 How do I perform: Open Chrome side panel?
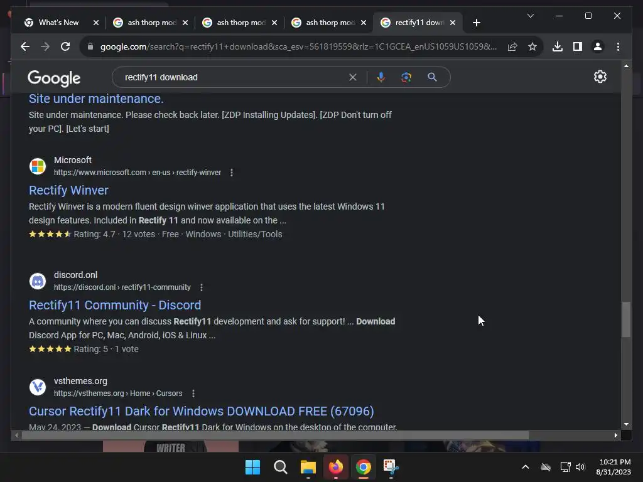[x=578, y=46]
